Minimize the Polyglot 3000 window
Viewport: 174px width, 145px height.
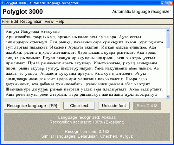point(162,3)
